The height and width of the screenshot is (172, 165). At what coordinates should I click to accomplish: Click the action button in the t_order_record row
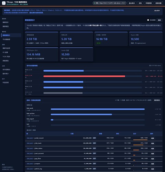coord(153,138)
